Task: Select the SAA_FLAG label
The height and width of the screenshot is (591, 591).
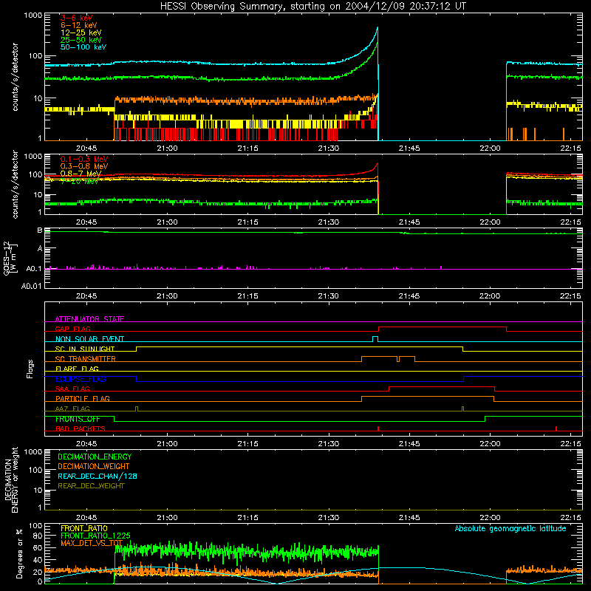Action: tap(72, 389)
